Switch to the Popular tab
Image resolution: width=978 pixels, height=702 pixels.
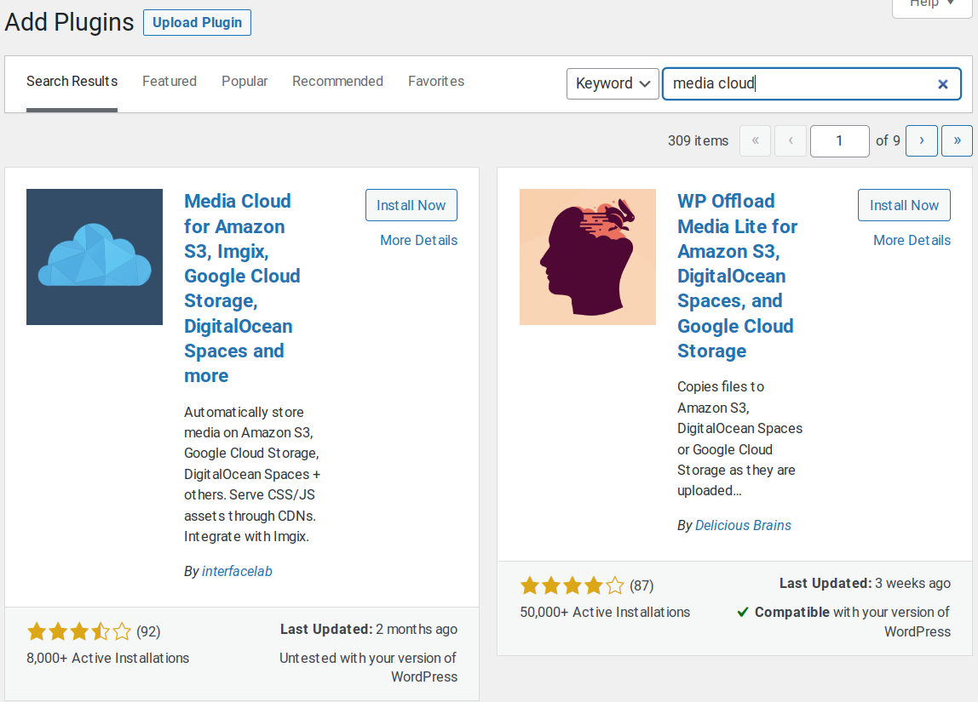click(x=244, y=81)
